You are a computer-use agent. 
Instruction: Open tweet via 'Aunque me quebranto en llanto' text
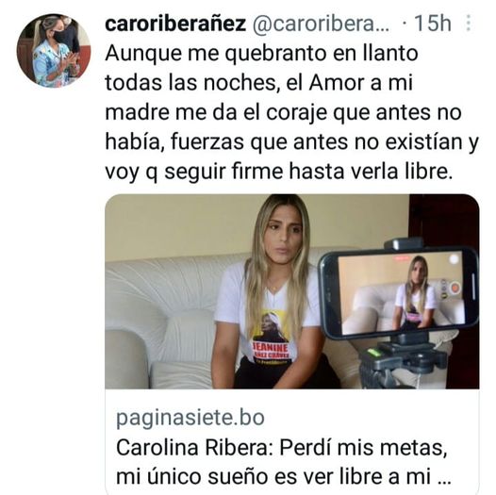(261, 53)
